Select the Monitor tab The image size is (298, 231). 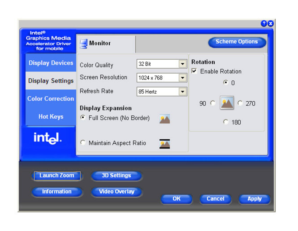tap(106, 44)
